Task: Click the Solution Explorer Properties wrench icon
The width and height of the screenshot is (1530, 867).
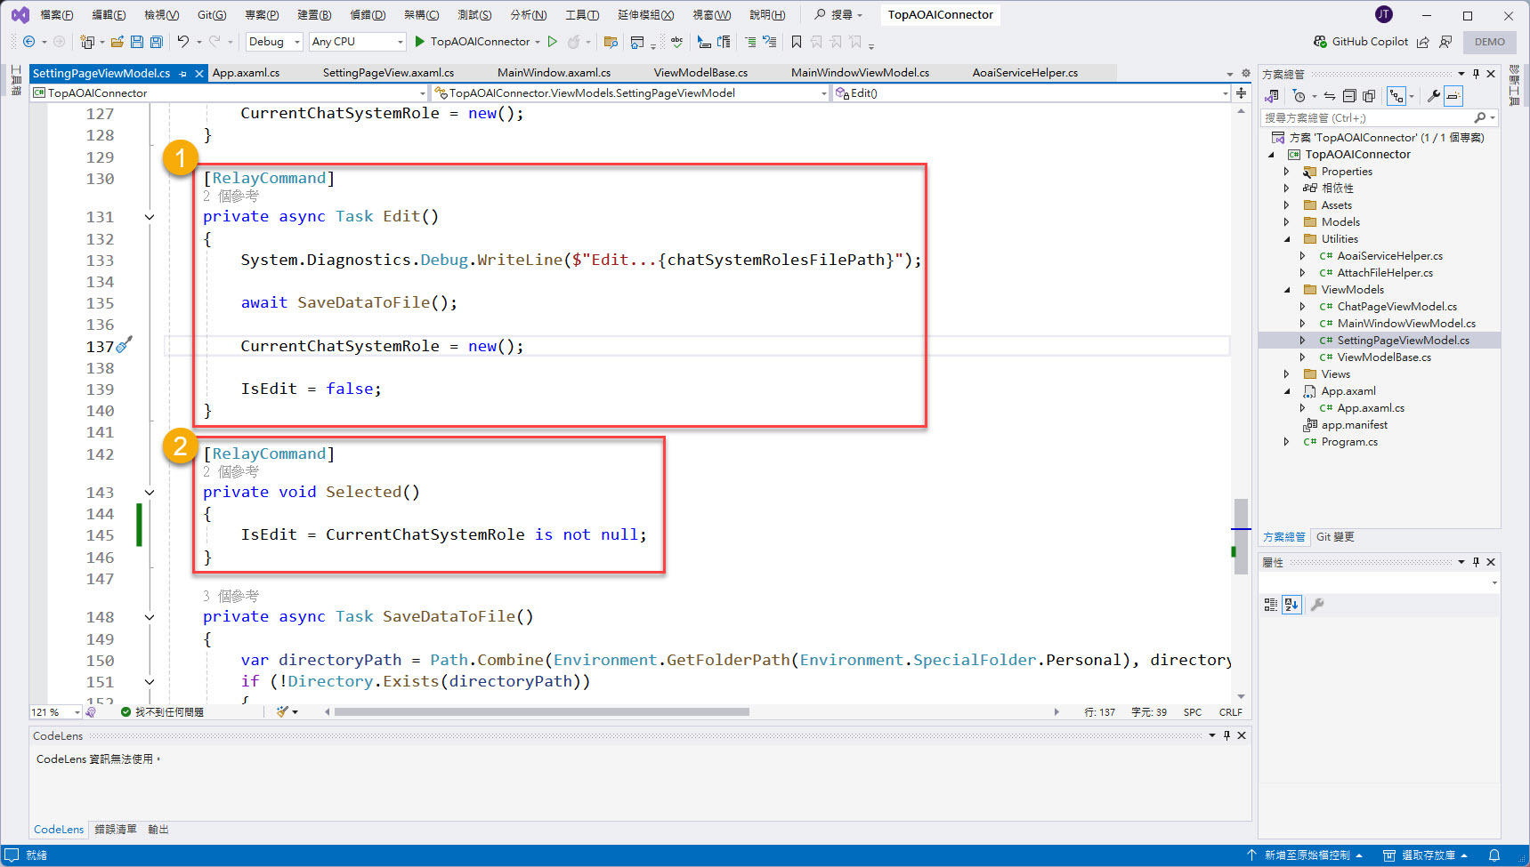Action: point(1433,96)
